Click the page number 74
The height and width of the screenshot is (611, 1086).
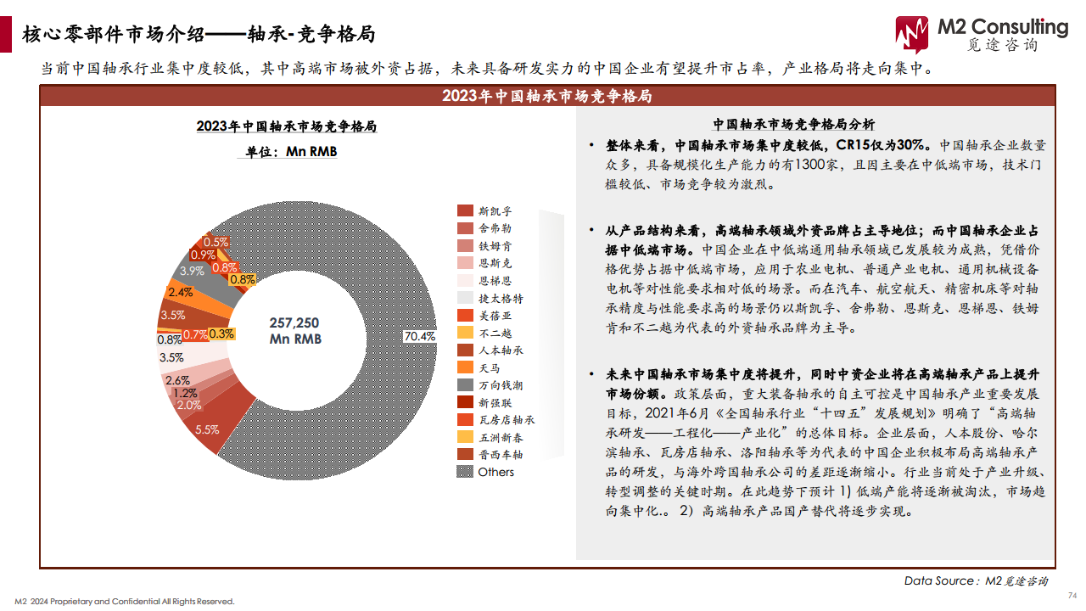[x=1072, y=594]
